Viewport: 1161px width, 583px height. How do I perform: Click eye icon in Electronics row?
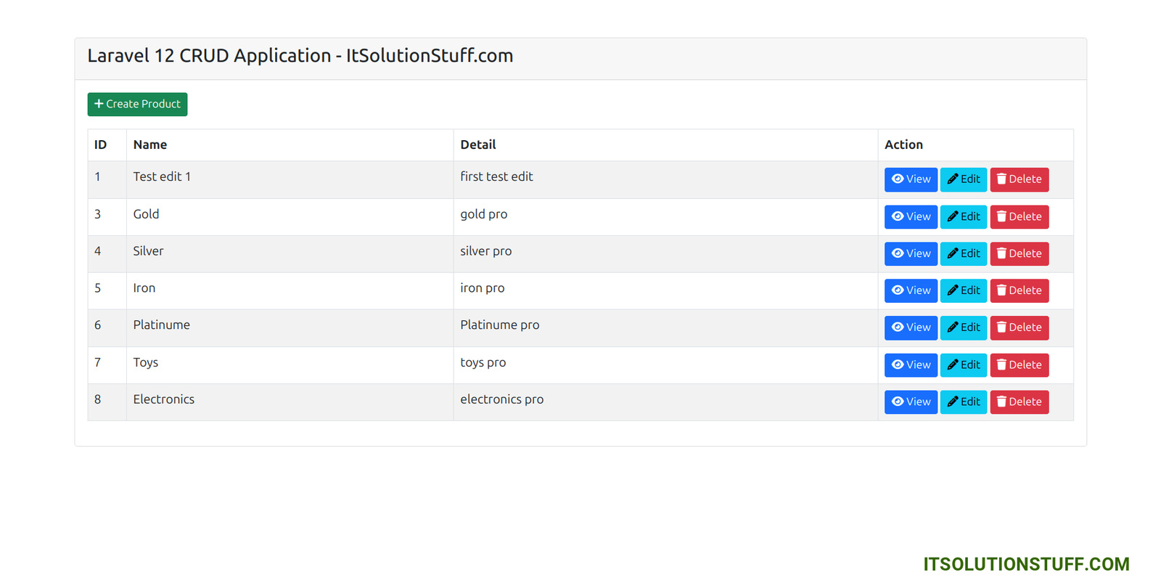[898, 401]
